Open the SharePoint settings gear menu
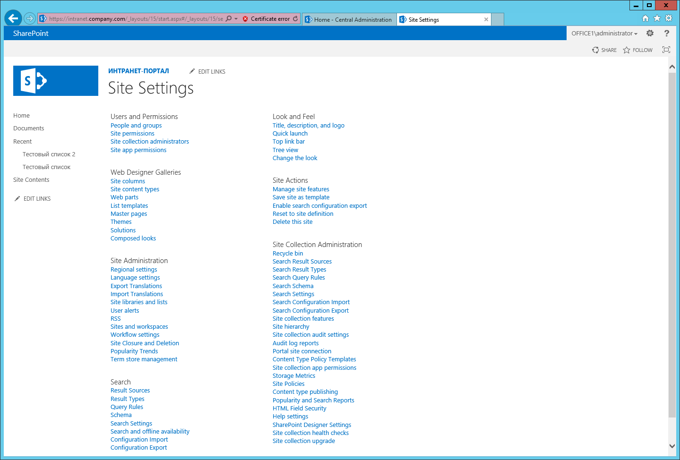The width and height of the screenshot is (680, 460). [650, 33]
